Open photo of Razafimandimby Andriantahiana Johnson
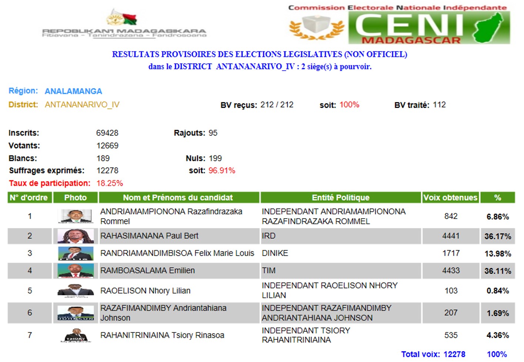The height and width of the screenshot is (362, 524). click(76, 313)
